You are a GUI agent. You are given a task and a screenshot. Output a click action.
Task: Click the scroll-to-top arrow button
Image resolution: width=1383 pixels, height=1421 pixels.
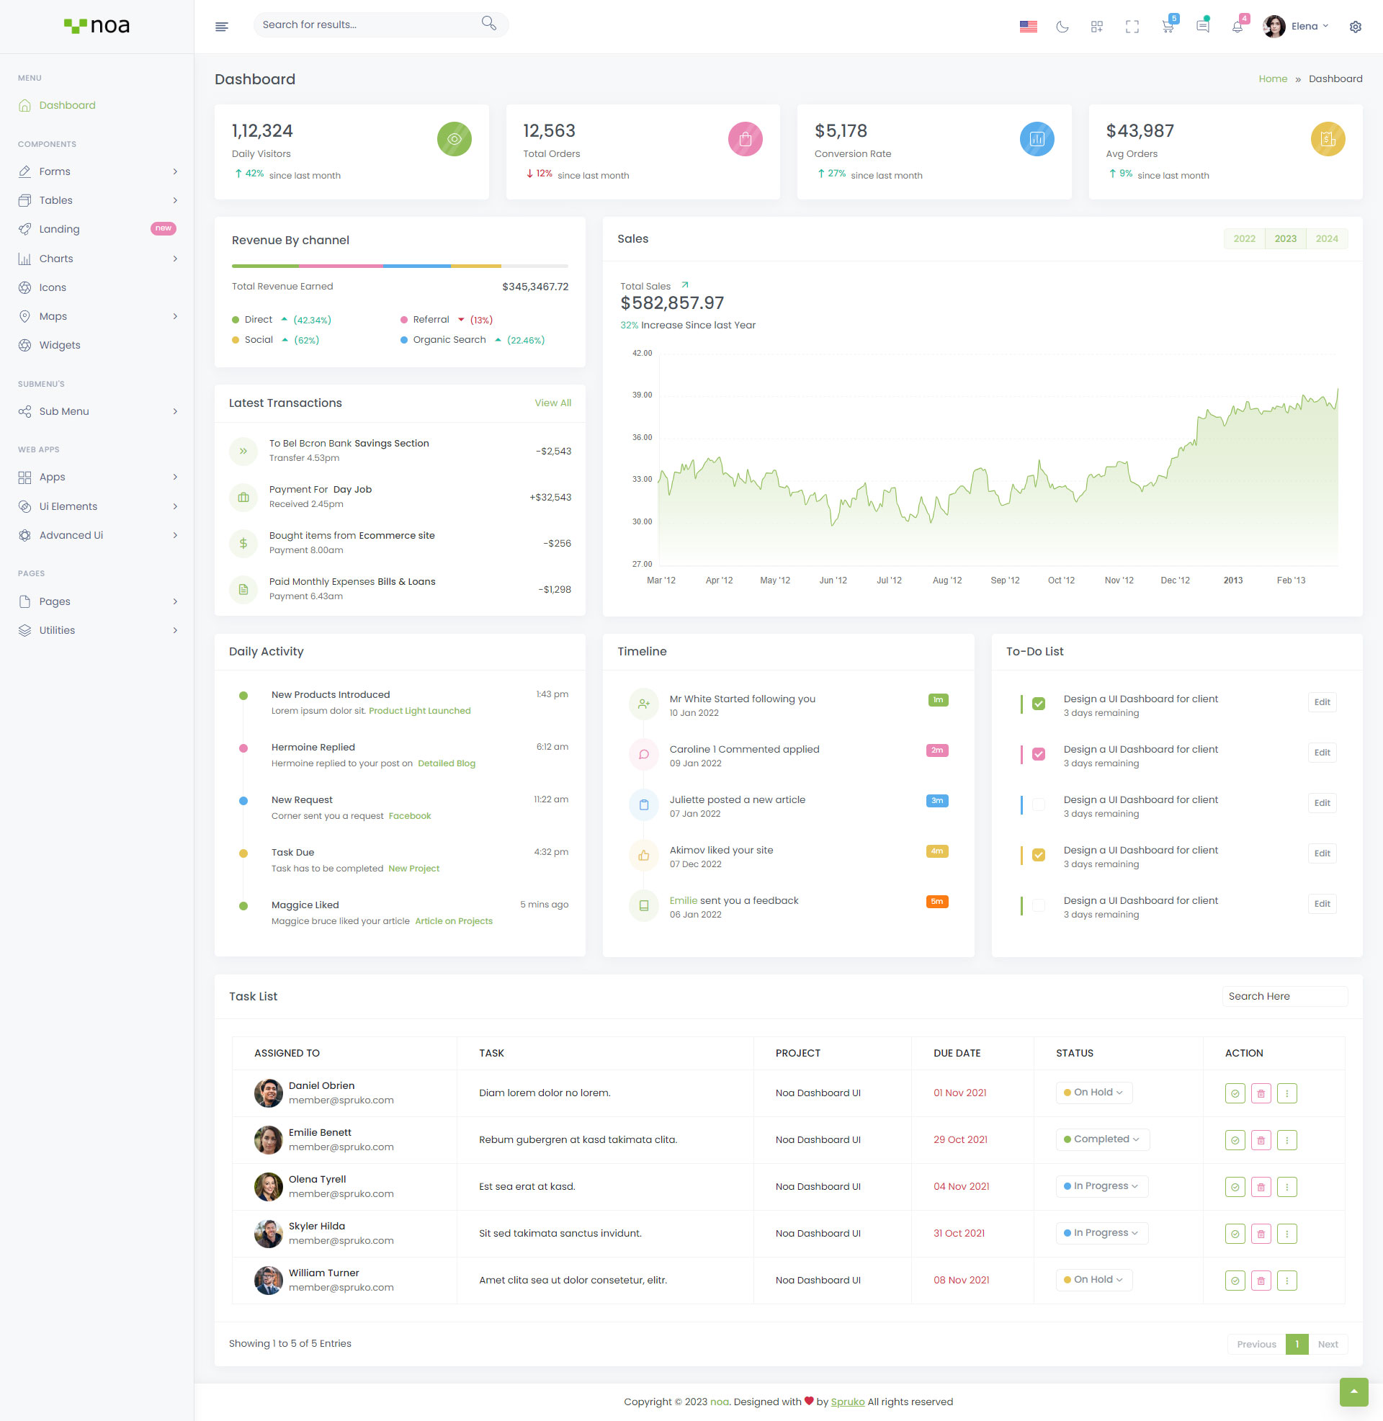pyautogui.click(x=1353, y=1391)
